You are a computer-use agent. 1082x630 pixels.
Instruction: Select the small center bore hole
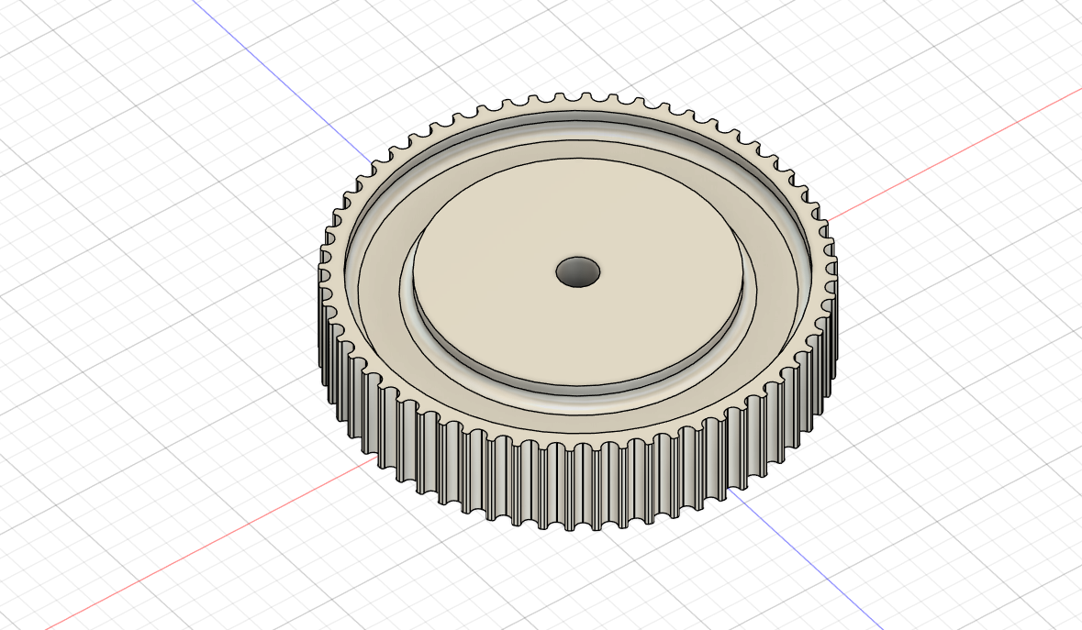(577, 272)
